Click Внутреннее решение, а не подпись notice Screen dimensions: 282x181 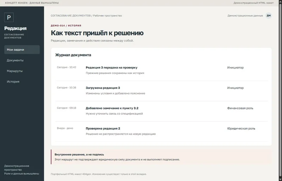(x=79, y=154)
